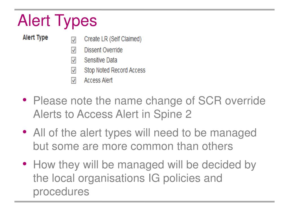The width and height of the screenshot is (289, 216).
Task: Toggle the Sensitive Data checkbox
Action: point(74,60)
